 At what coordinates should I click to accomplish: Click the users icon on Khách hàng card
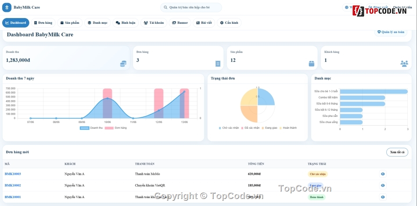[x=404, y=64]
